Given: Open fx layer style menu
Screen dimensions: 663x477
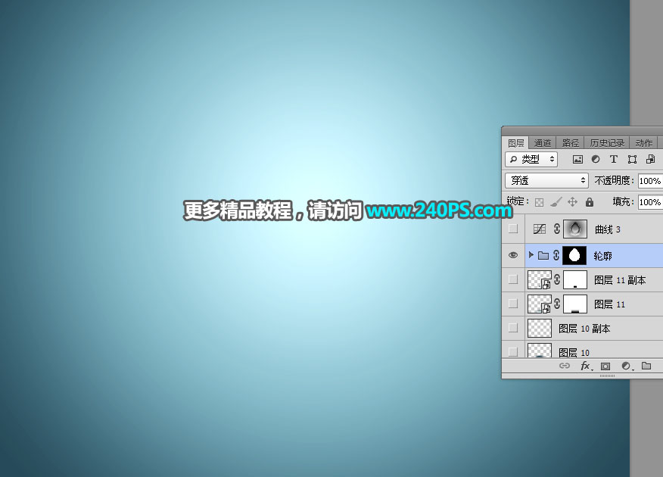Looking at the screenshot, I should [586, 366].
